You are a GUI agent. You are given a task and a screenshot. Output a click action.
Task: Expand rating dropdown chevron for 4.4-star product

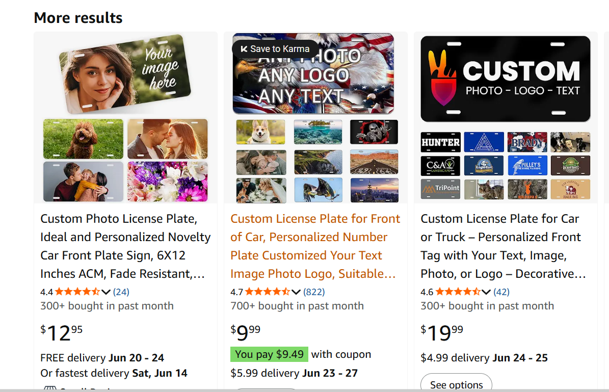[106, 292]
